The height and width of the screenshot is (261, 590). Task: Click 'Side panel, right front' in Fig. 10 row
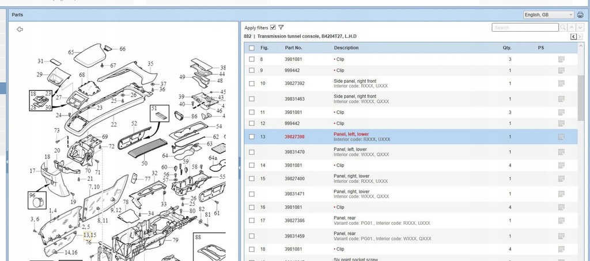(x=355, y=81)
